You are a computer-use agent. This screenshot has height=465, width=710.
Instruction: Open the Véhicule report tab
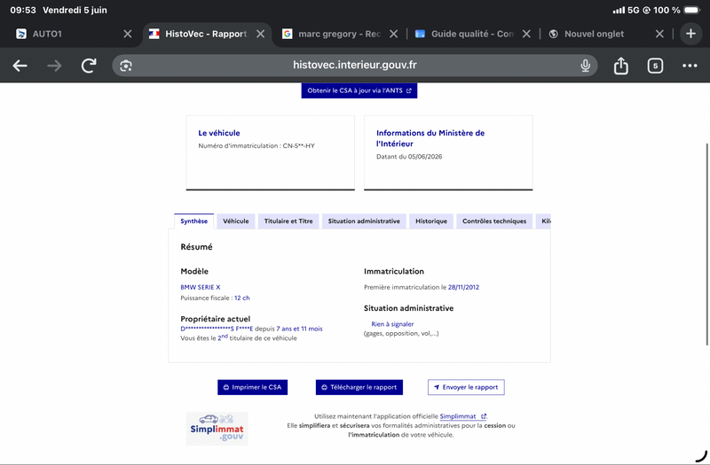(x=235, y=221)
